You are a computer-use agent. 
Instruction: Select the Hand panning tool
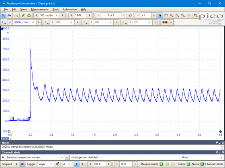[x=166, y=15]
